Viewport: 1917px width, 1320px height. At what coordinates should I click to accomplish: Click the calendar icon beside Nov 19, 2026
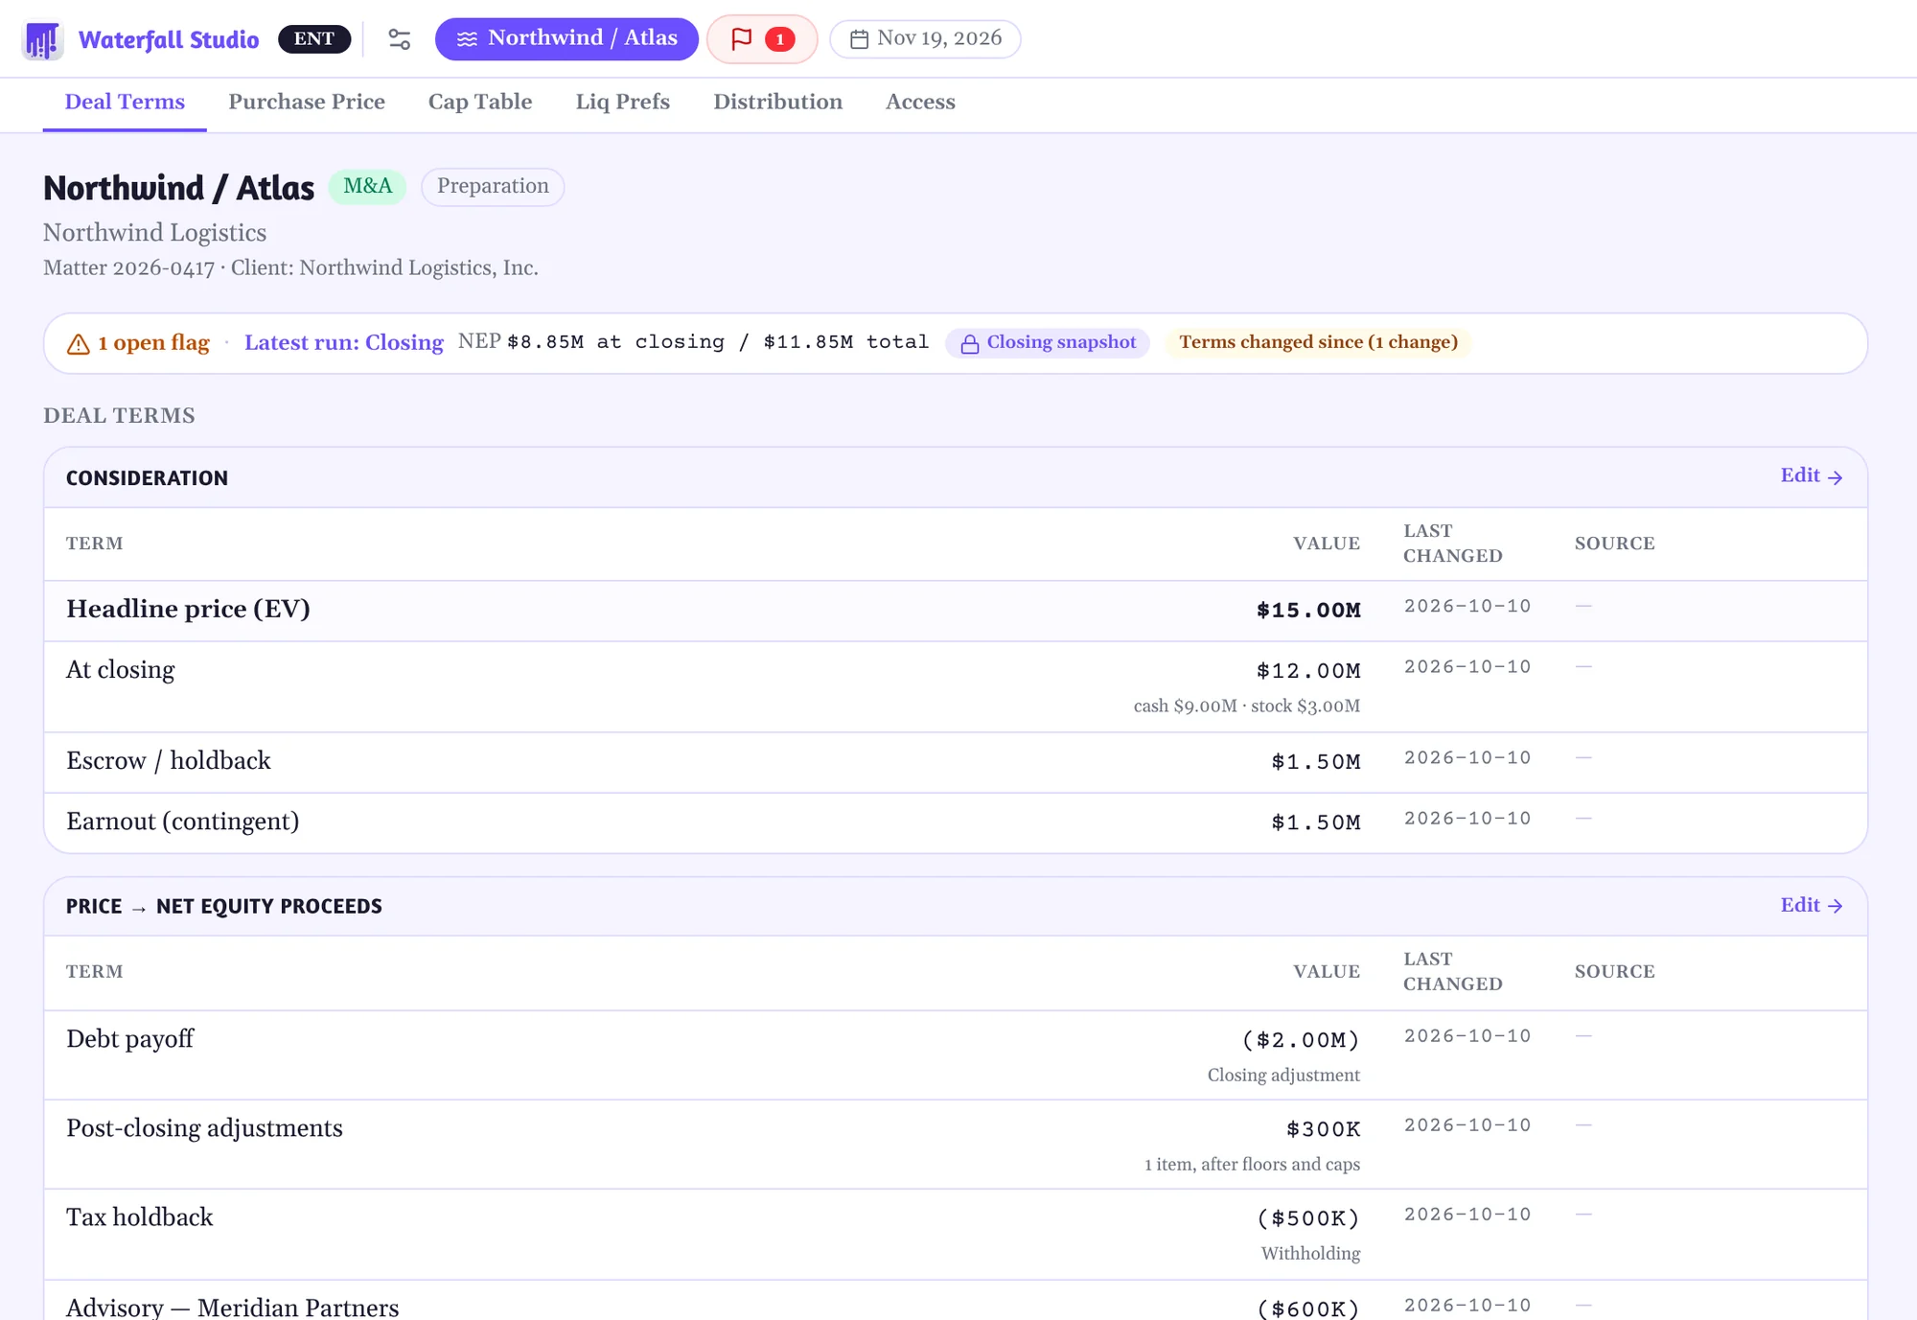[x=859, y=39]
